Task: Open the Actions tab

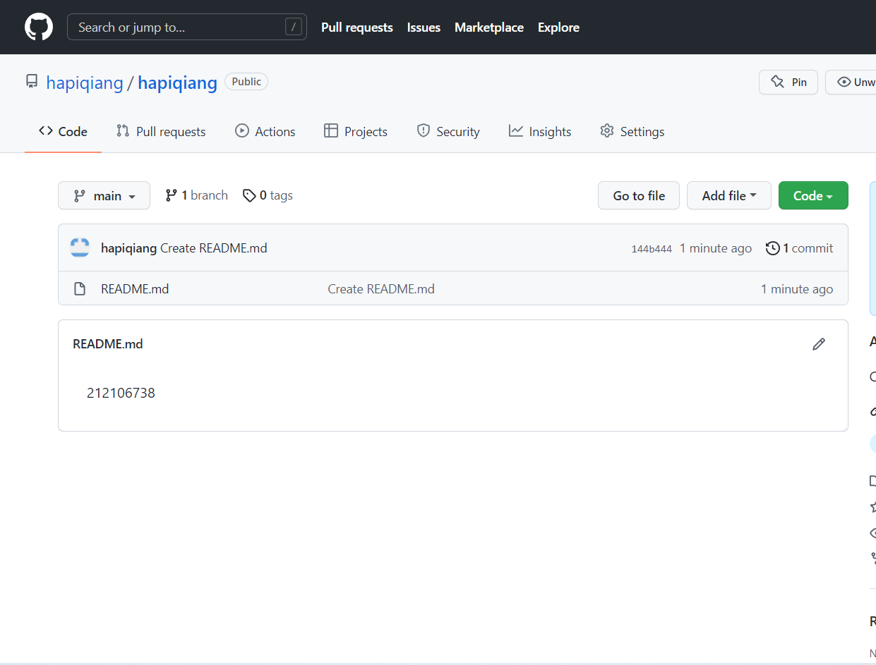Action: (265, 132)
